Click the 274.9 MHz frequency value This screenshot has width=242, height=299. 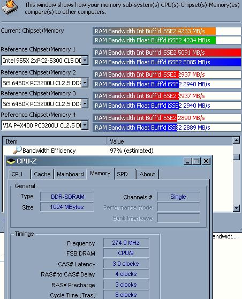(x=126, y=243)
